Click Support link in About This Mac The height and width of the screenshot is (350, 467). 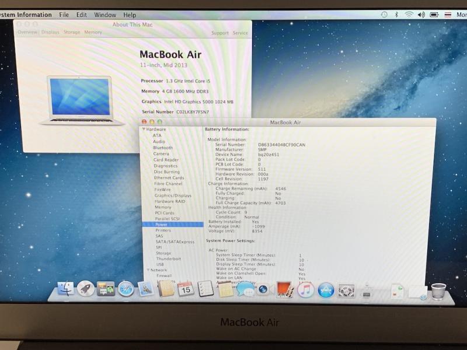[x=220, y=33]
